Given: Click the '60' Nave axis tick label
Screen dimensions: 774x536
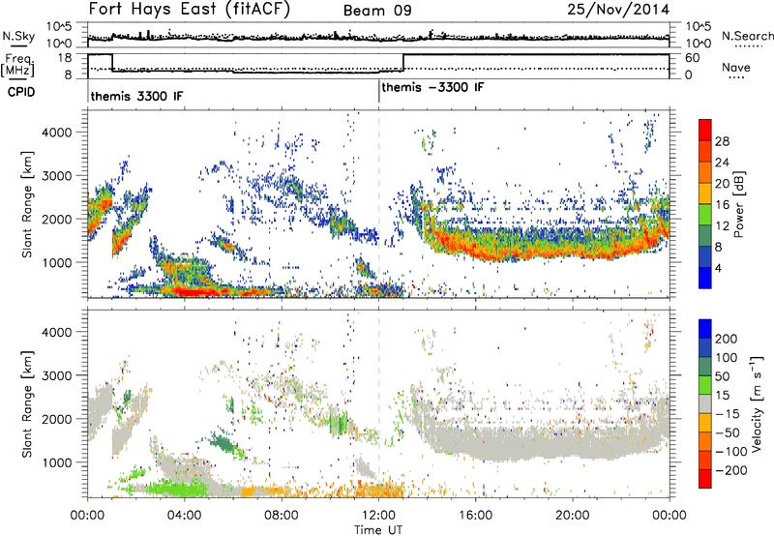Looking at the screenshot, I should point(693,58).
